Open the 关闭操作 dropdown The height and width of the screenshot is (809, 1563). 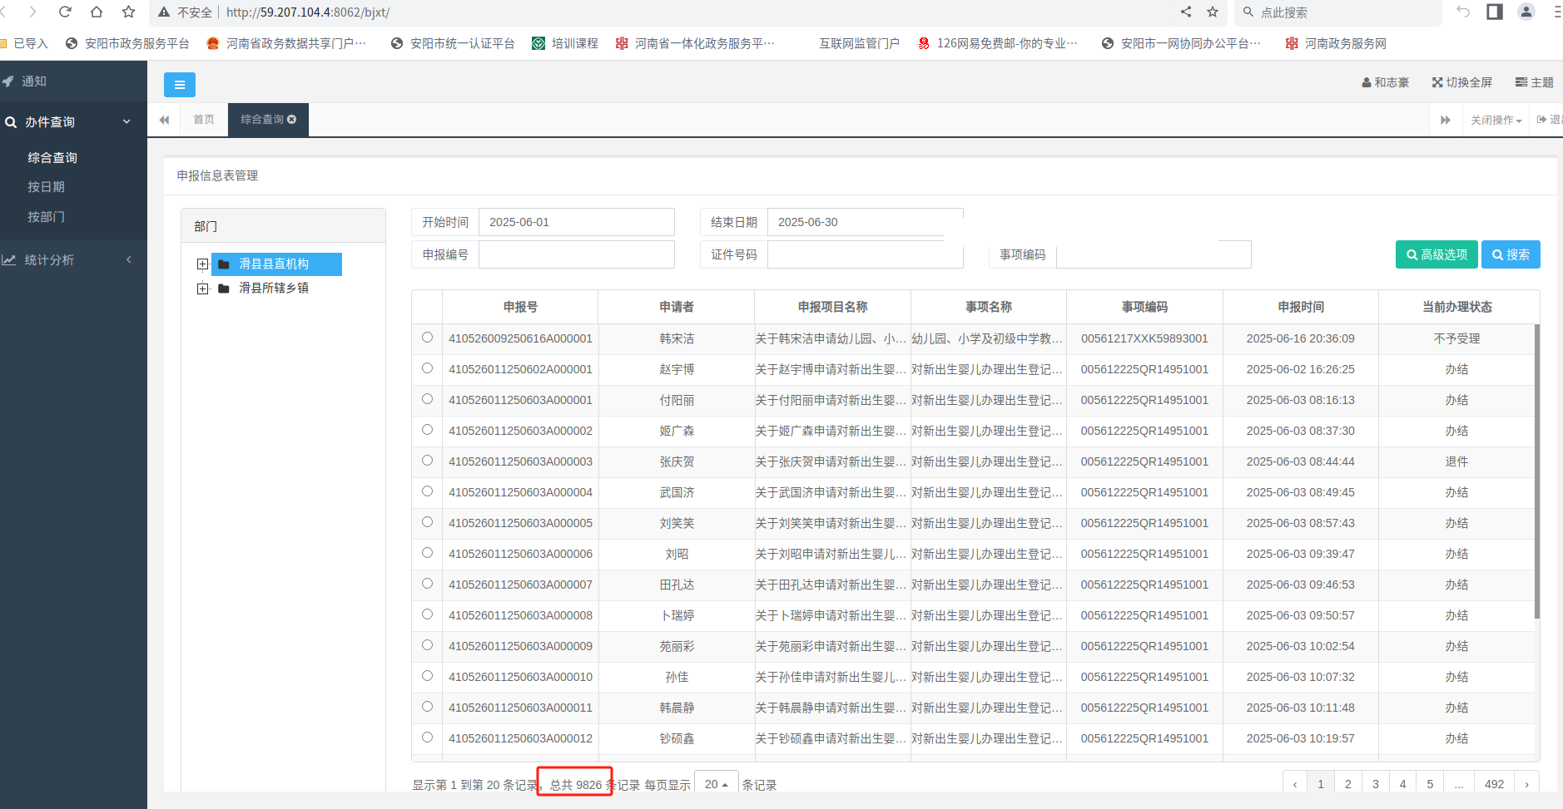tap(1496, 121)
